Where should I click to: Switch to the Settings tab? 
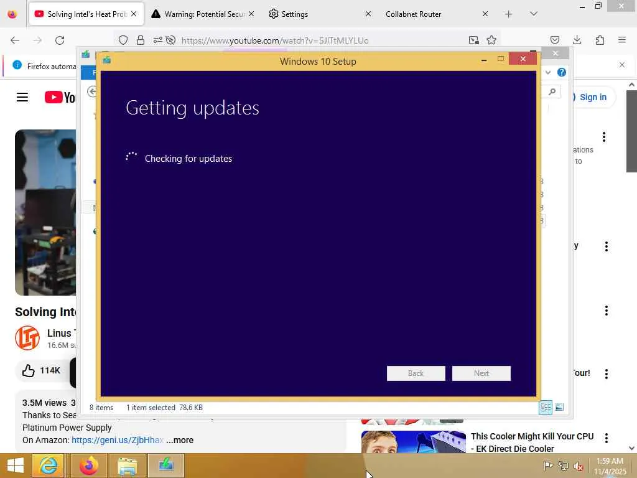point(319,14)
